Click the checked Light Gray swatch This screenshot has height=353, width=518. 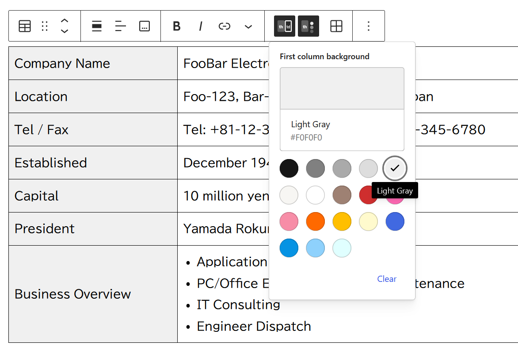point(395,168)
